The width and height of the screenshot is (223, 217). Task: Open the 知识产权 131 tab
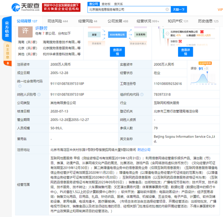(x=178, y=21)
